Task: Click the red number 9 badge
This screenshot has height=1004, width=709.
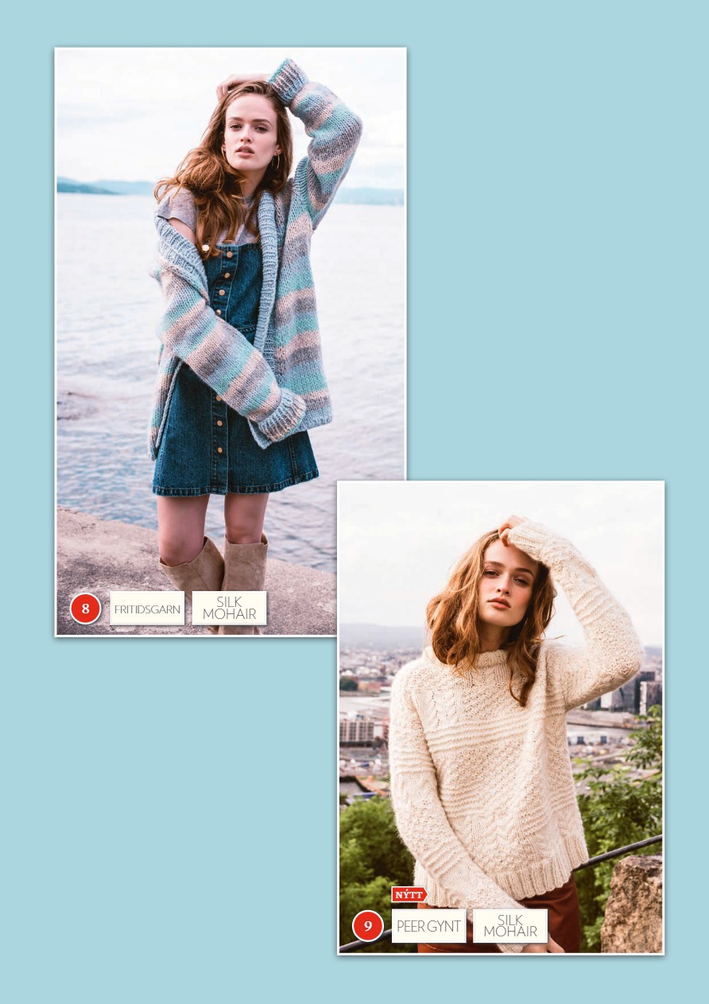Action: coord(367,926)
